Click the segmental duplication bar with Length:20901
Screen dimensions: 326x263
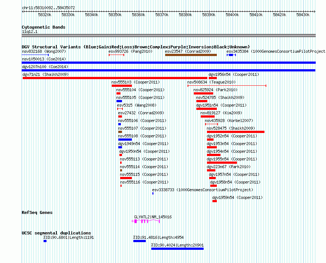click(177, 249)
